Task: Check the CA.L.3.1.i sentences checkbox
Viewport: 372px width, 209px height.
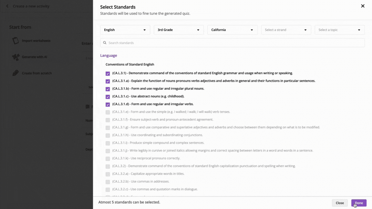Action: point(108,143)
